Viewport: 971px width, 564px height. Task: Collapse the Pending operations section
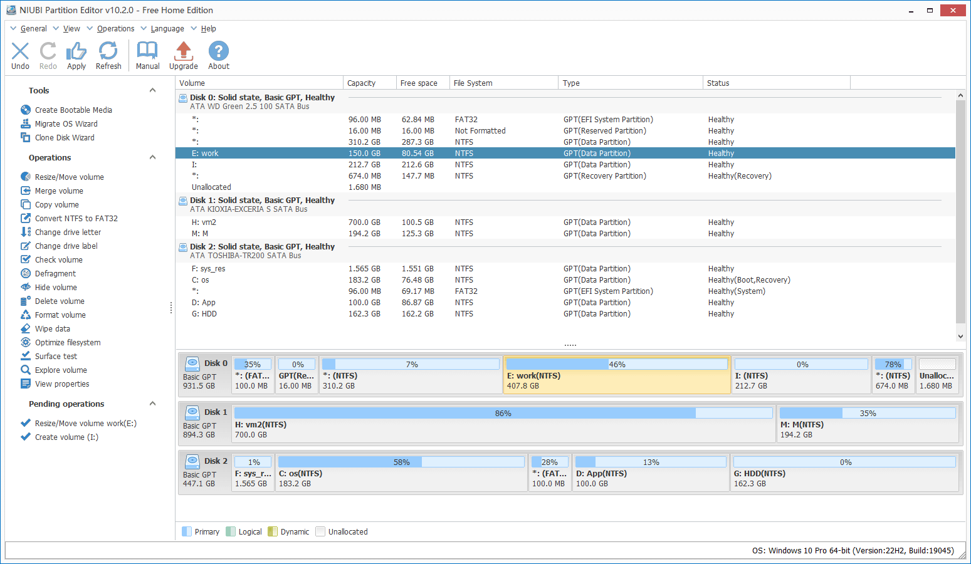[x=152, y=404]
